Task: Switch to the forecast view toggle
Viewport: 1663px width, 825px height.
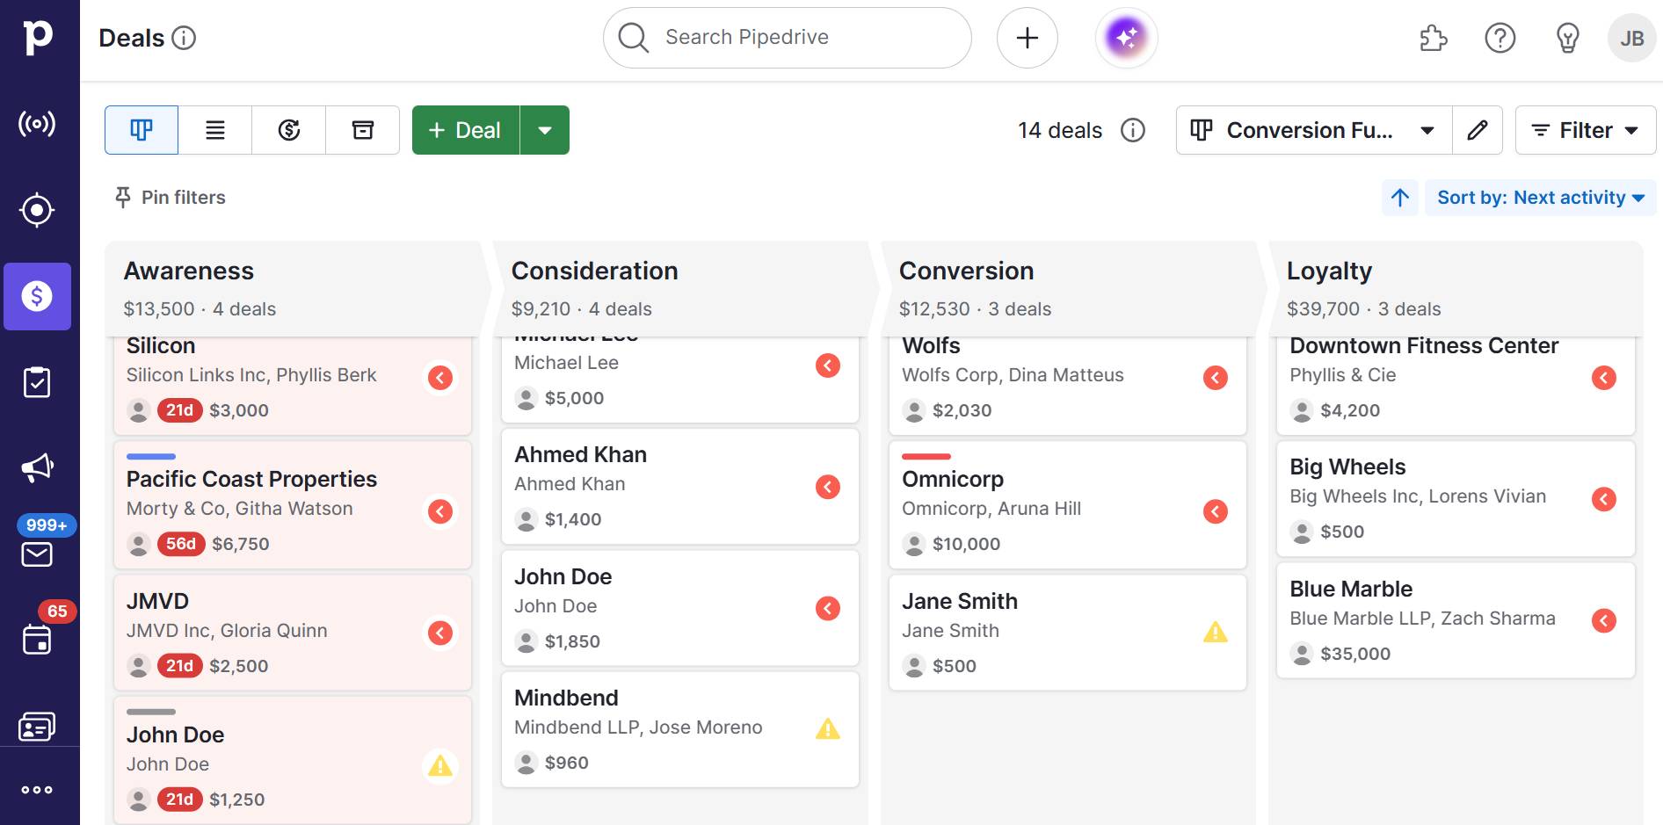Action: (287, 129)
